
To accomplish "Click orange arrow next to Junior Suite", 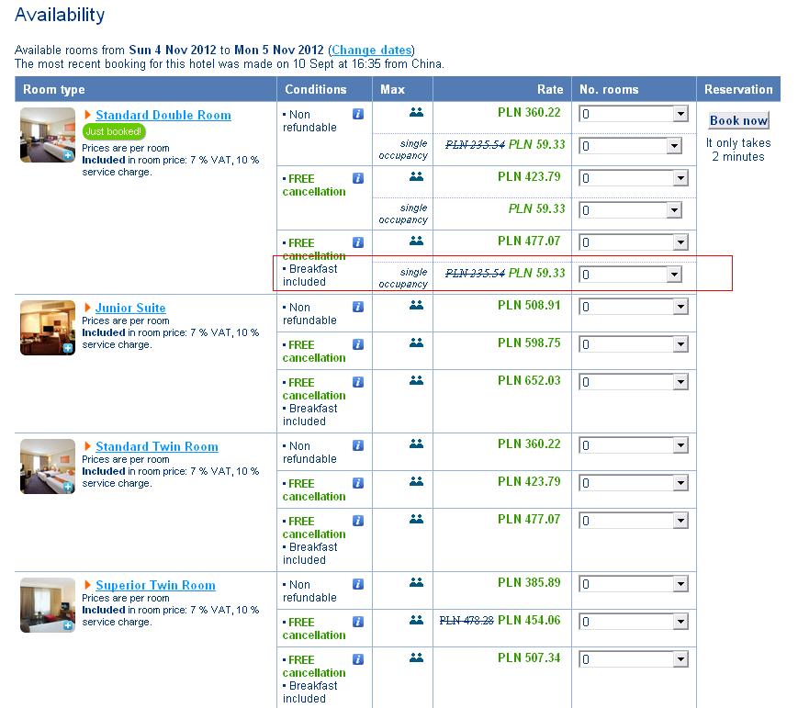I will [87, 308].
